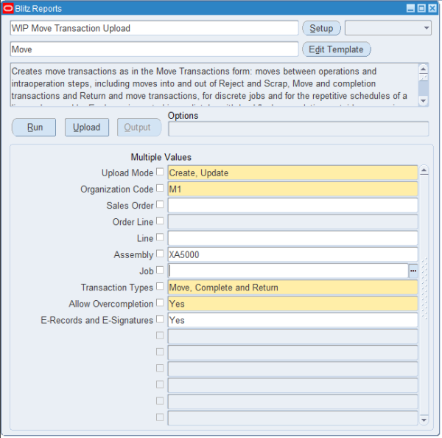The height and width of the screenshot is (438, 442).
Task: Click the Allow Overcompletion label
Action: [111, 304]
